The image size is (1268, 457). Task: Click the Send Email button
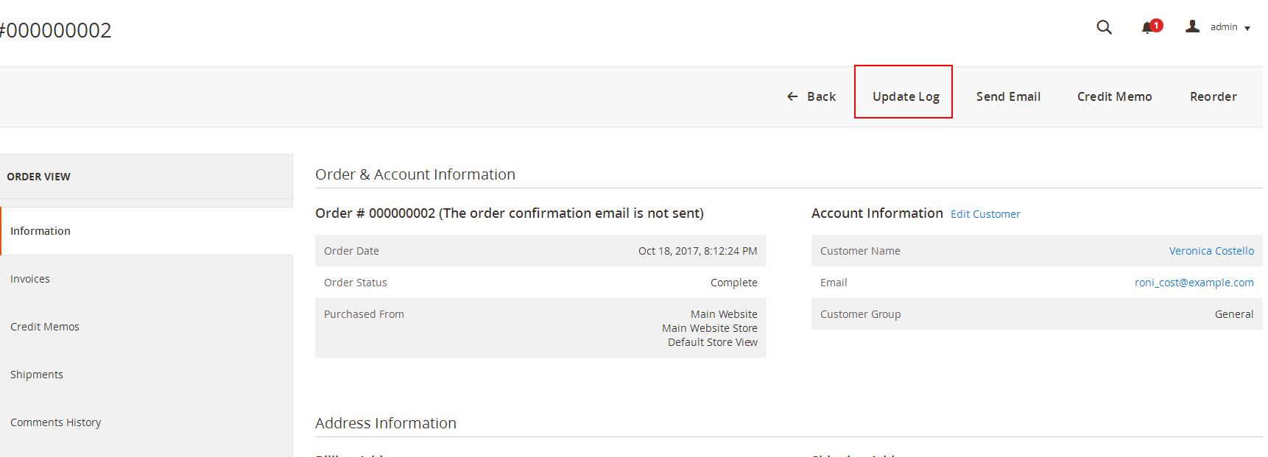click(x=1008, y=96)
